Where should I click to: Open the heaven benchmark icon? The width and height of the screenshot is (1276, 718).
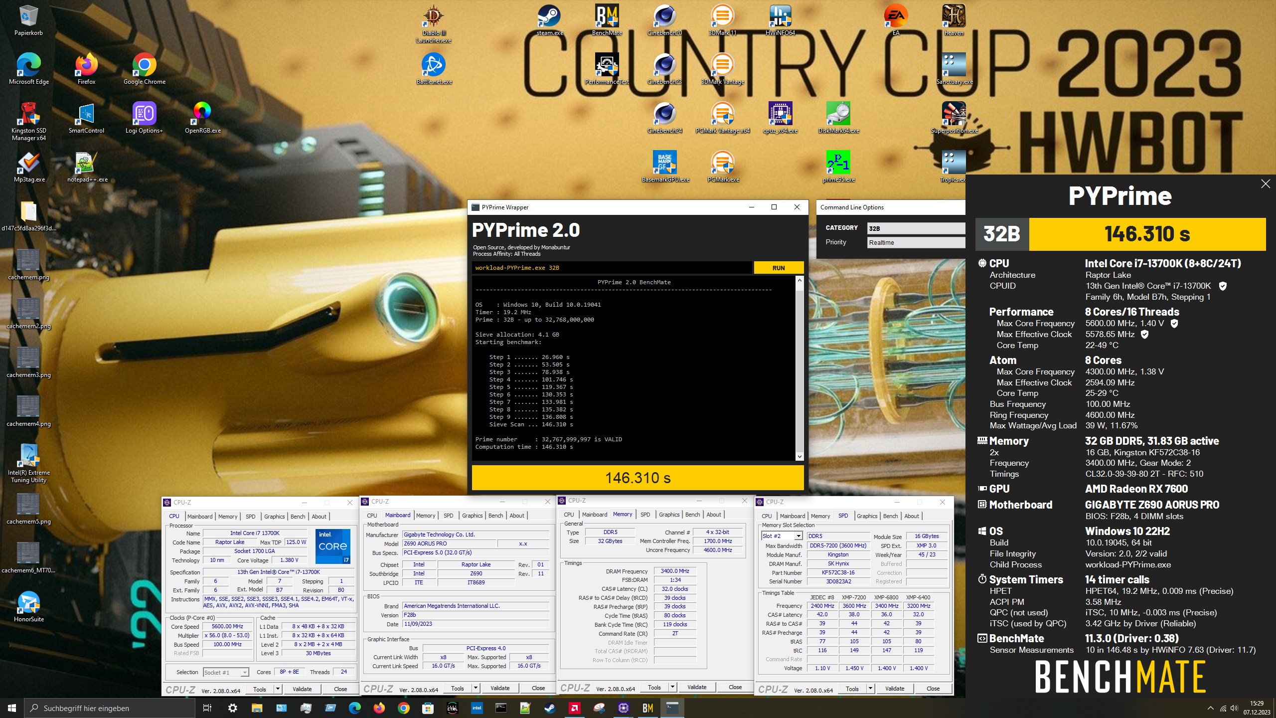tap(954, 20)
